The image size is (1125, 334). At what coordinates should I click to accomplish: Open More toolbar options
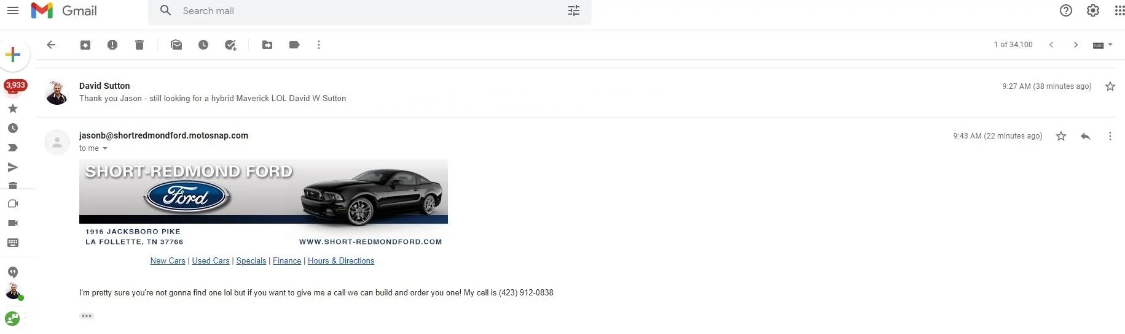[x=319, y=45]
